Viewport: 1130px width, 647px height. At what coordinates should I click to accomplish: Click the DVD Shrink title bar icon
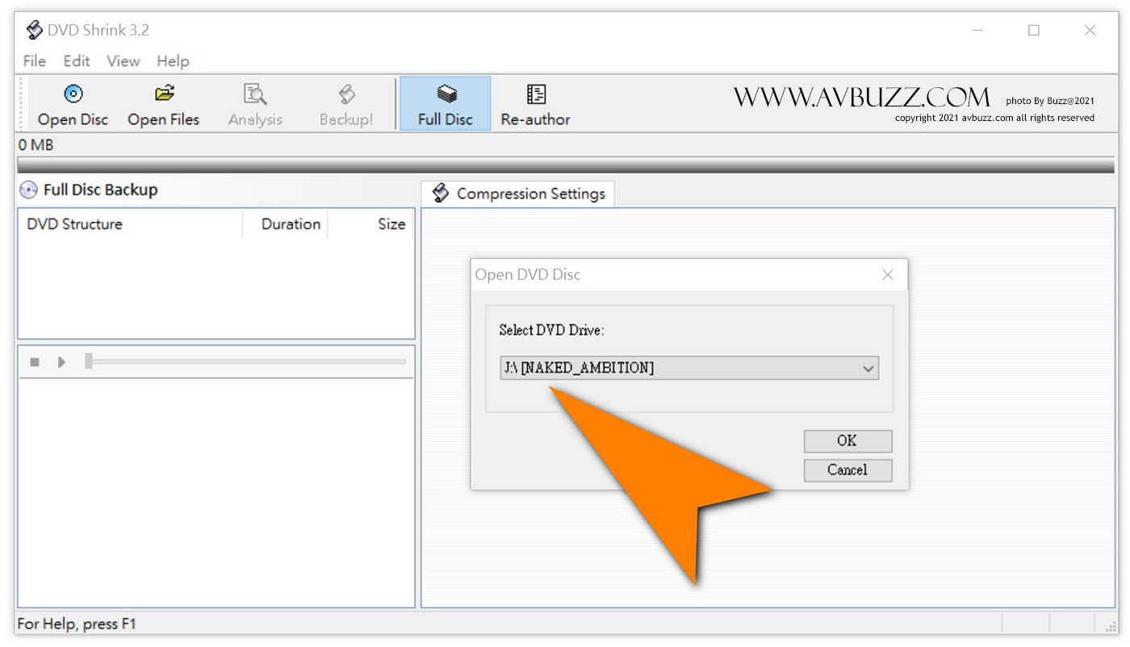pos(34,31)
